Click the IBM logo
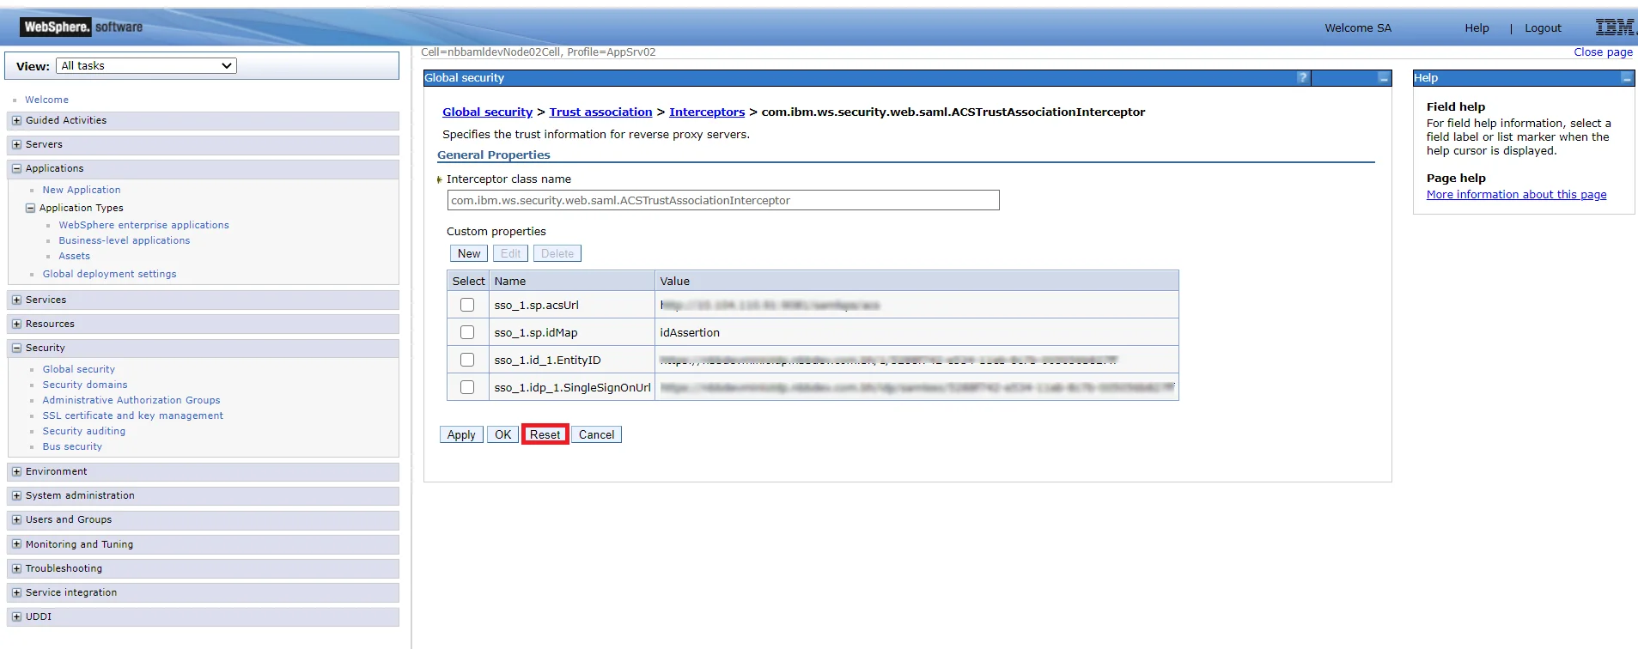The width and height of the screenshot is (1638, 649). [x=1615, y=27]
